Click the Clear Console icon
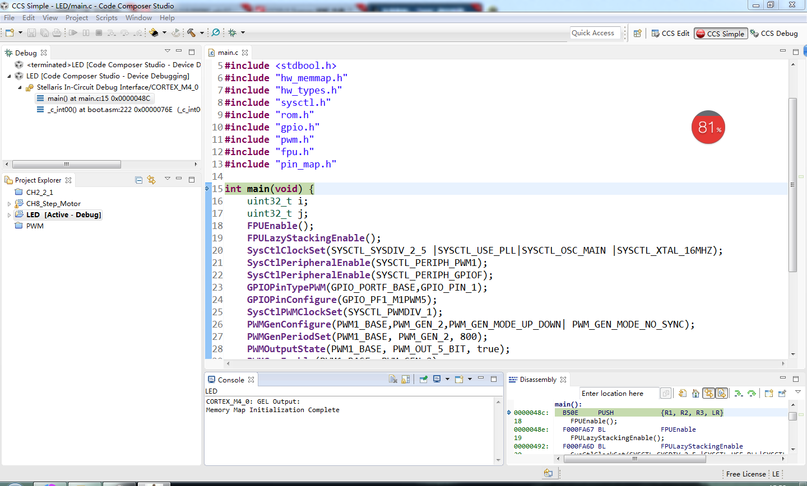The image size is (807, 486). [393, 380]
